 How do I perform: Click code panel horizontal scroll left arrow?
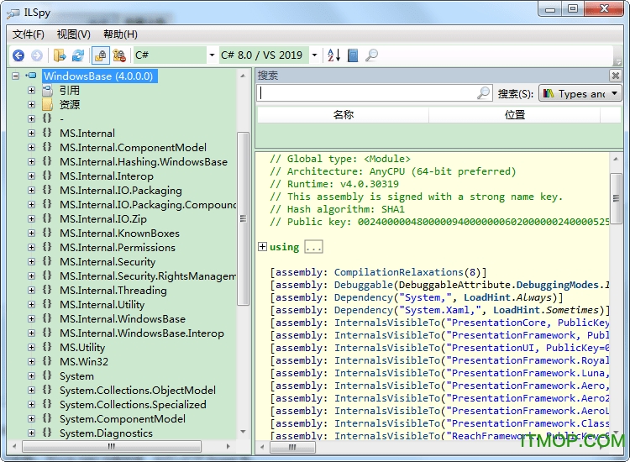point(261,447)
